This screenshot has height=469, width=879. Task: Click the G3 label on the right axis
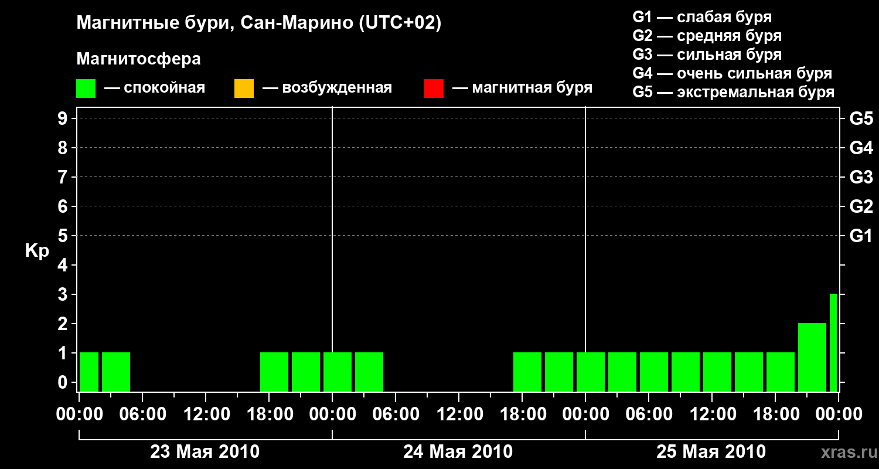pyautogui.click(x=861, y=177)
